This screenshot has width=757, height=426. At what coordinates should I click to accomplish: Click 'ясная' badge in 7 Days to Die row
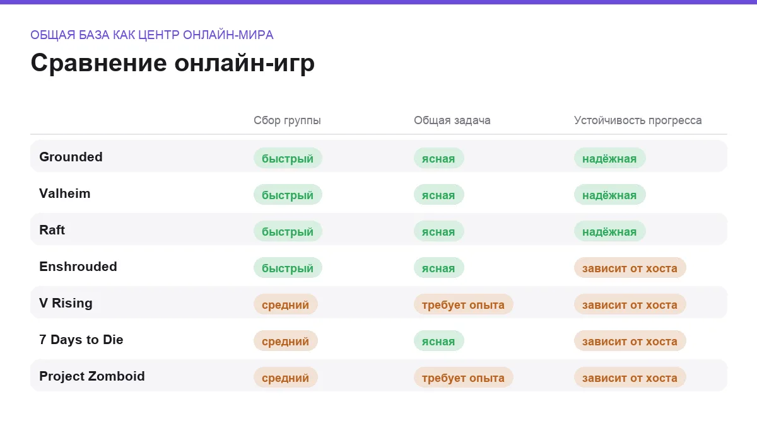[x=438, y=341]
